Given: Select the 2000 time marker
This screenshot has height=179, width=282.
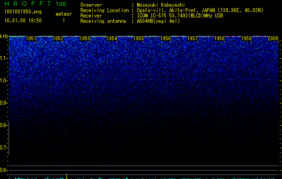Looking at the screenshot, I should [273, 39].
